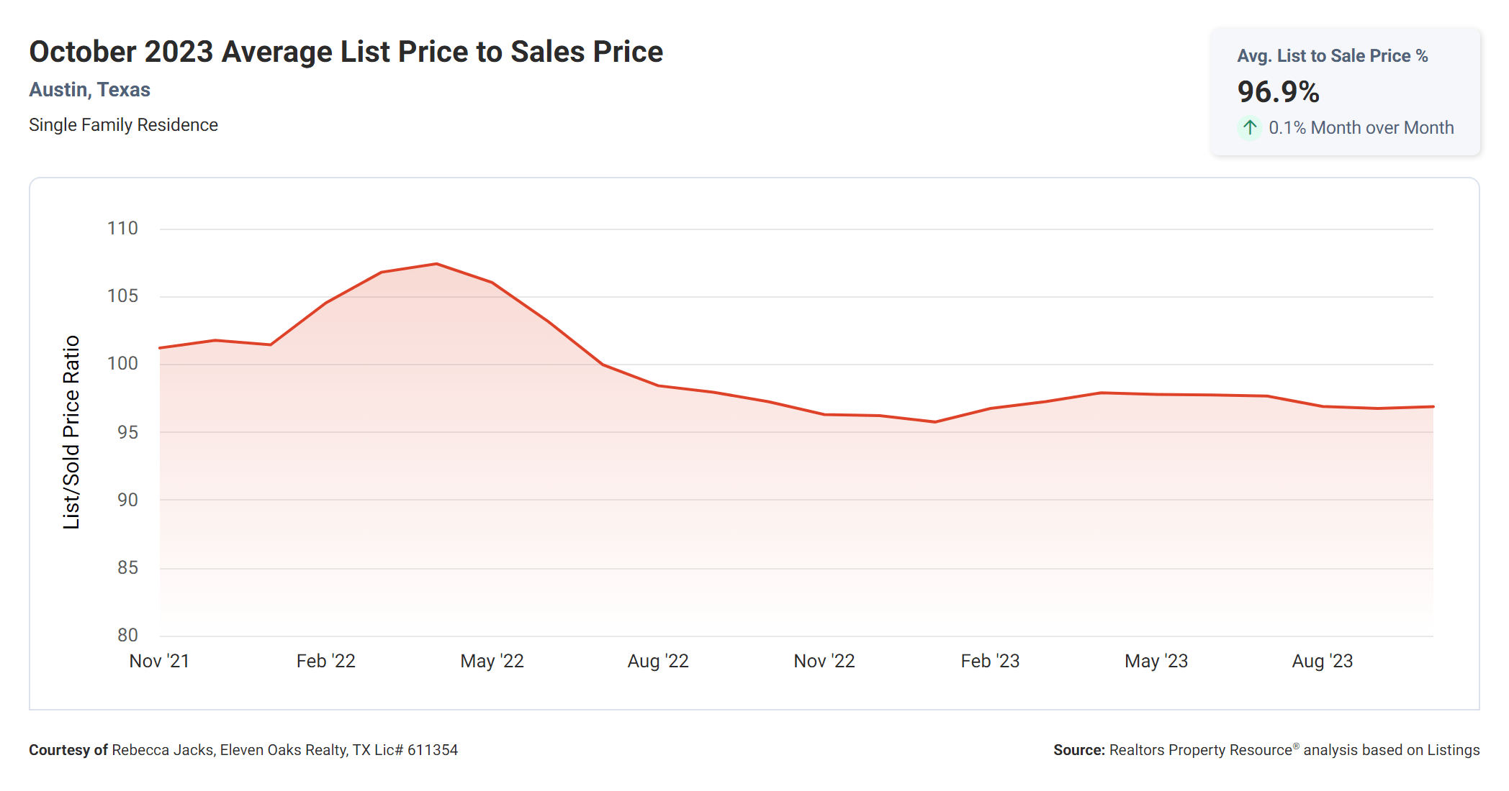Click the green upward arrow icon
The height and width of the screenshot is (791, 1509).
pos(1250,128)
